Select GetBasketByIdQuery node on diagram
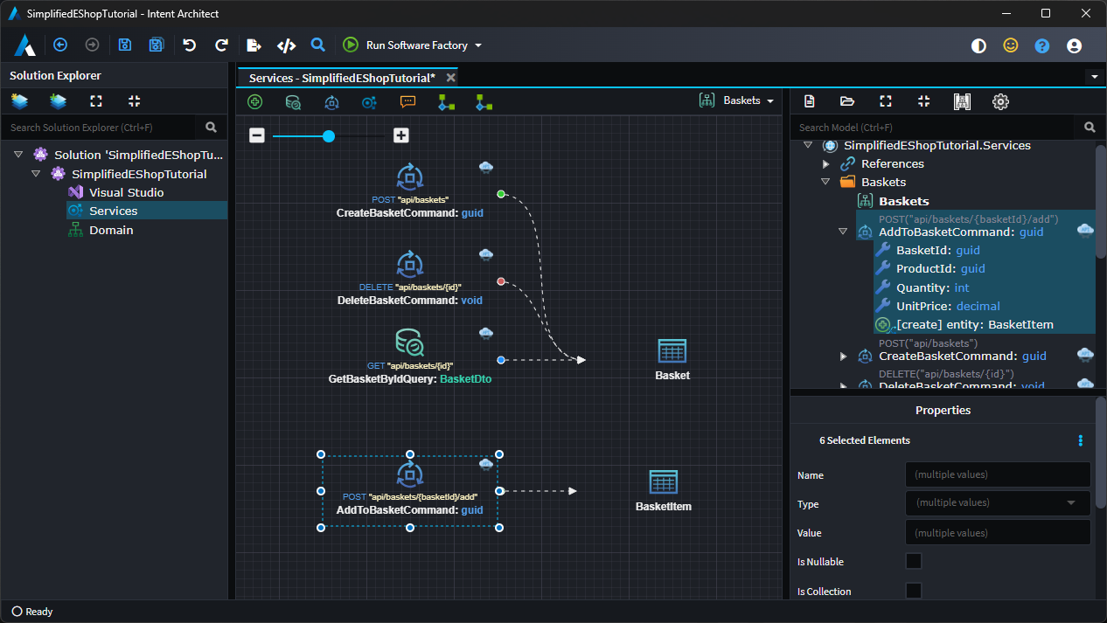The width and height of the screenshot is (1107, 623). (409, 356)
